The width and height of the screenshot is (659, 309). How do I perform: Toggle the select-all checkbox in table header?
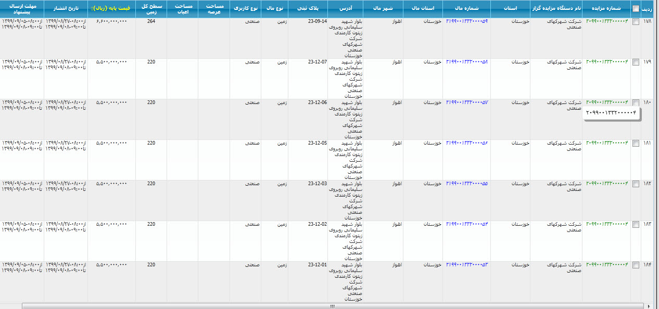click(x=636, y=9)
